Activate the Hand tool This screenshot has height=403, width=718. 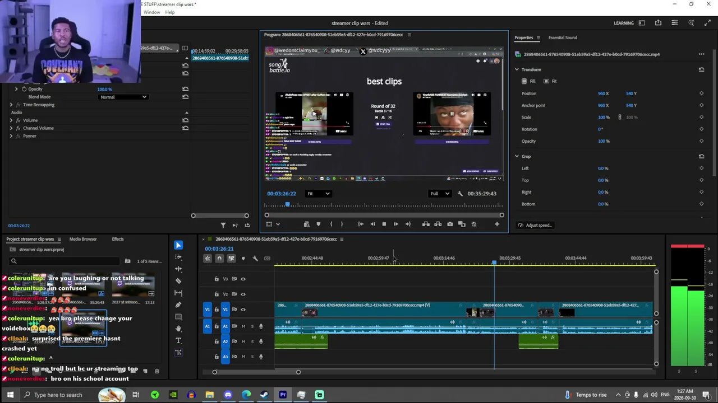pos(178,329)
